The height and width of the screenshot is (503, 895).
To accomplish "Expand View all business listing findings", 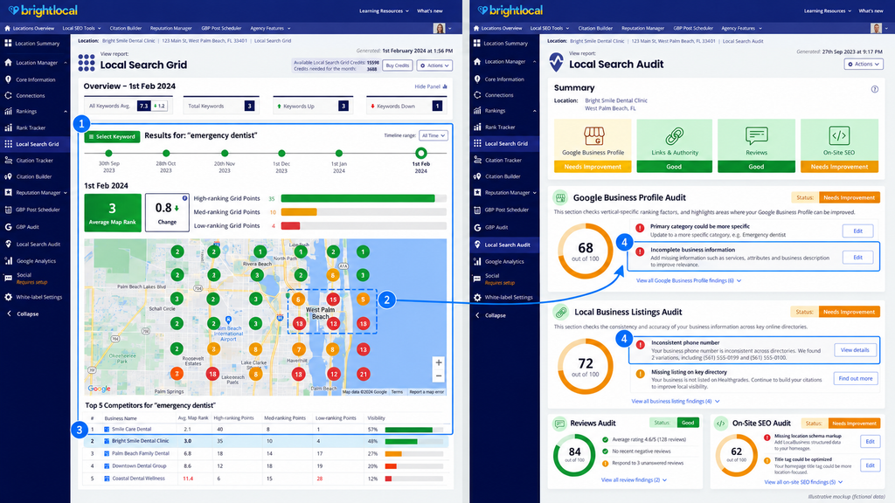I will click(x=676, y=402).
